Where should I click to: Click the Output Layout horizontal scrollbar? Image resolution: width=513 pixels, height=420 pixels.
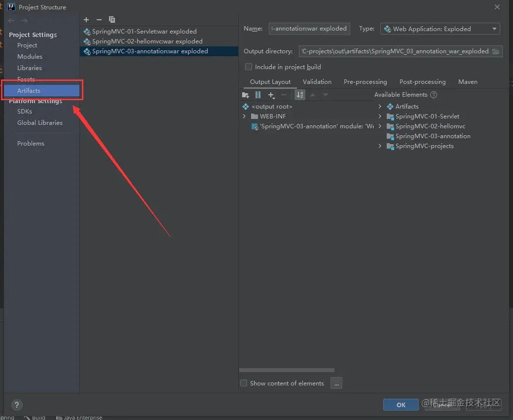click(x=287, y=370)
